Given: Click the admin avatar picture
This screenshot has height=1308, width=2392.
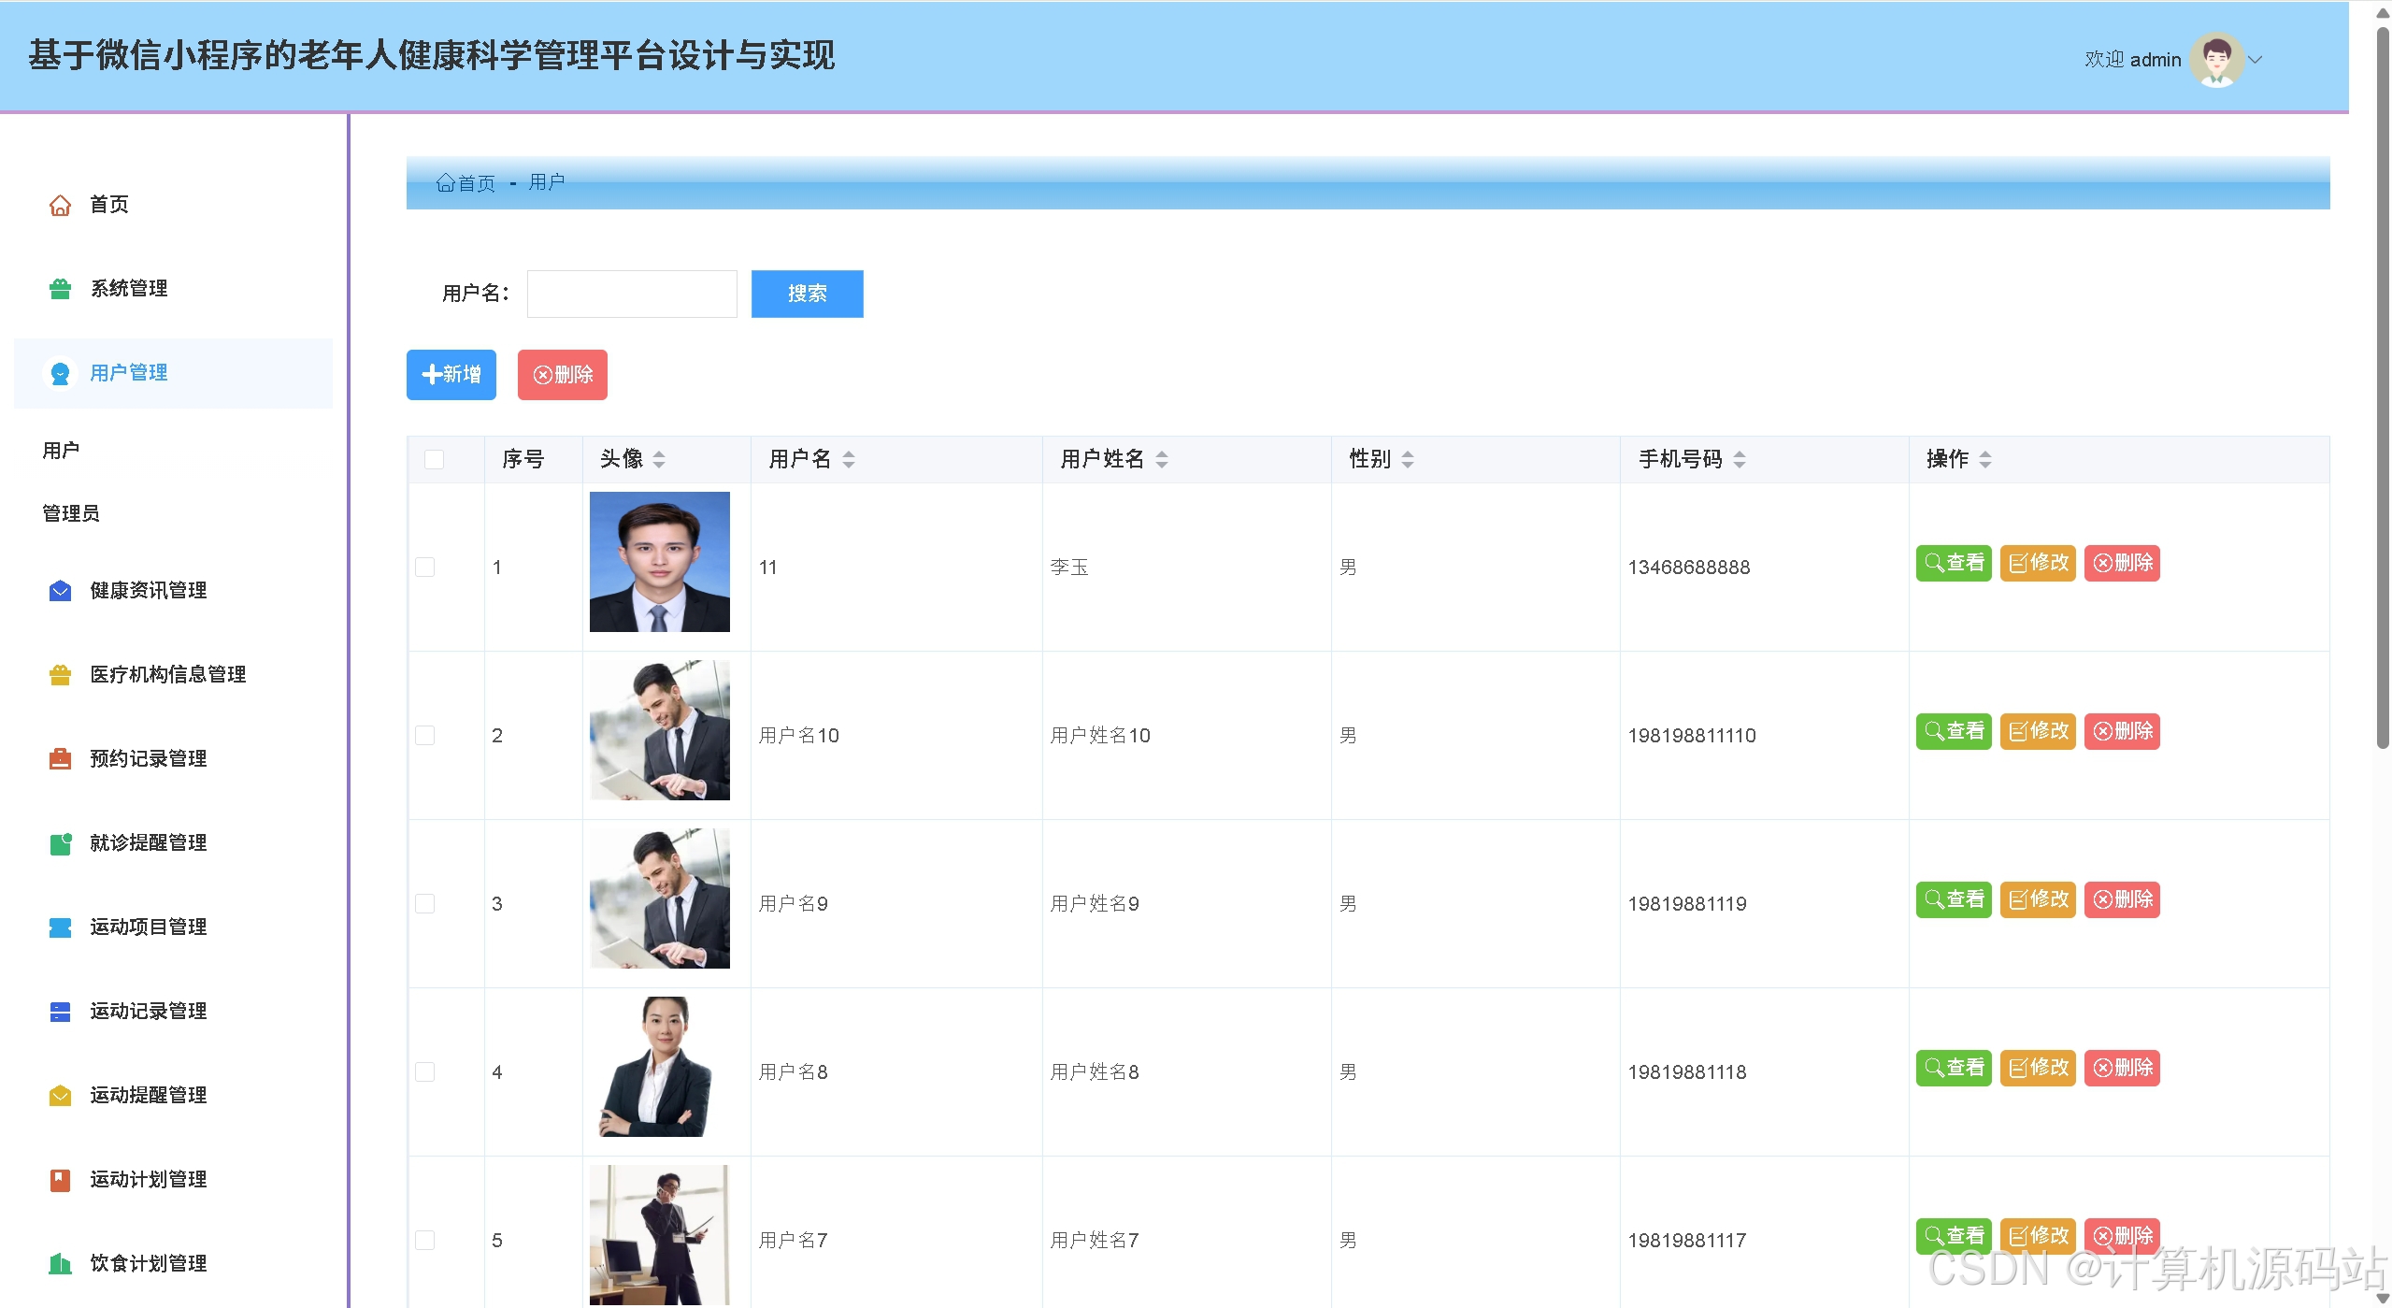Looking at the screenshot, I should tap(2216, 60).
